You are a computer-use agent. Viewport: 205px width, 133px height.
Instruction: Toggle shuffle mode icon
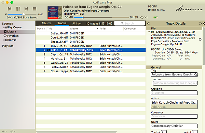click(146, 17)
